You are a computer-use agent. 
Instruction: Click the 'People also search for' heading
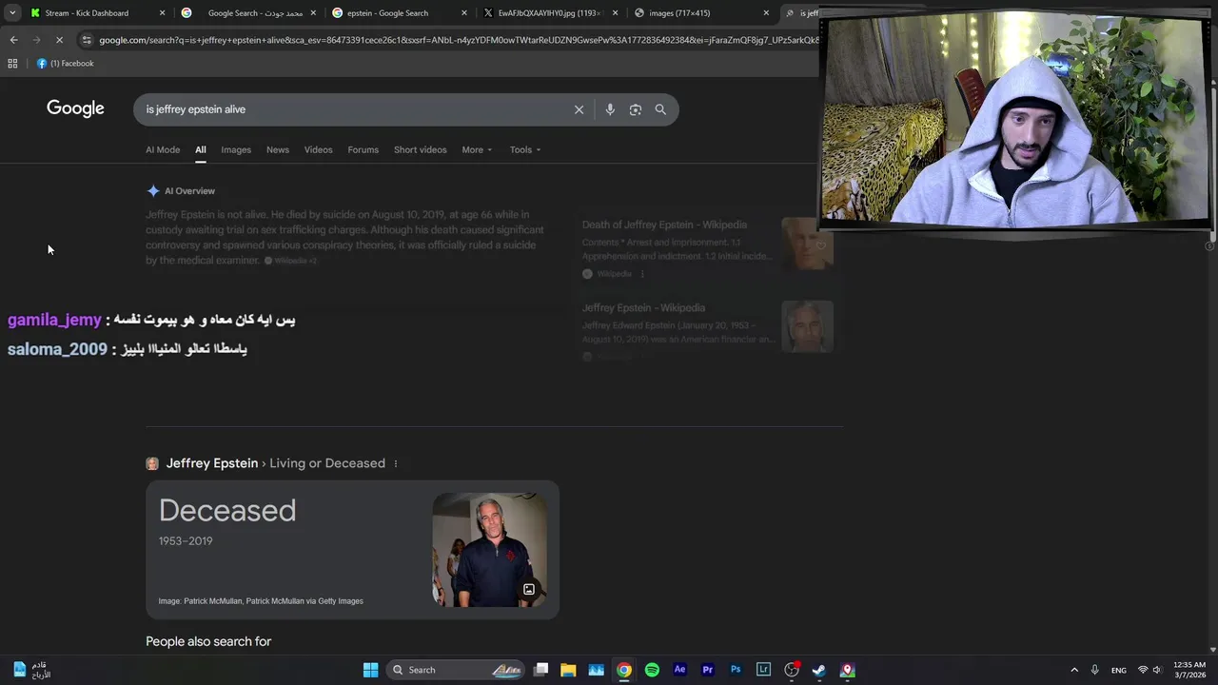tap(208, 641)
